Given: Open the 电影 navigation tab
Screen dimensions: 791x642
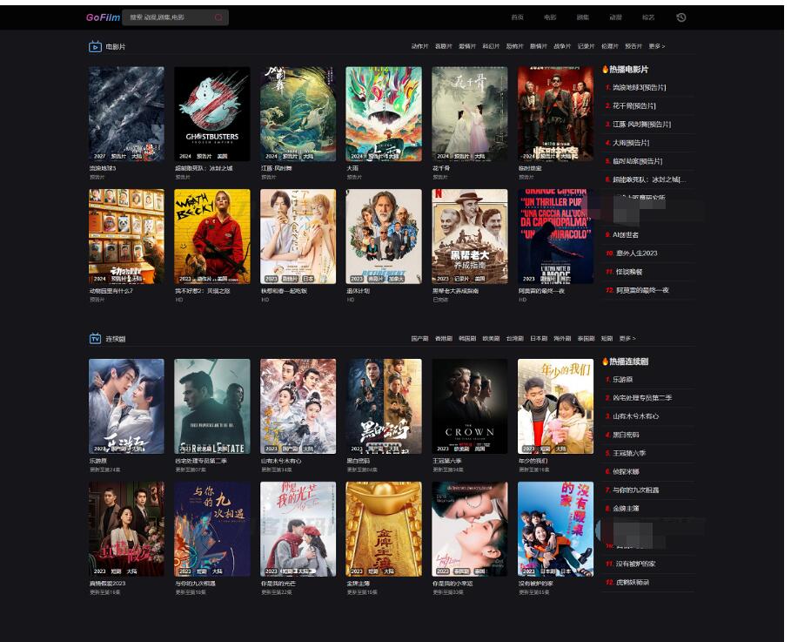Looking at the screenshot, I should (550, 17).
